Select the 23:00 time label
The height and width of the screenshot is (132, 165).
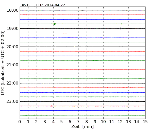pos(12,102)
